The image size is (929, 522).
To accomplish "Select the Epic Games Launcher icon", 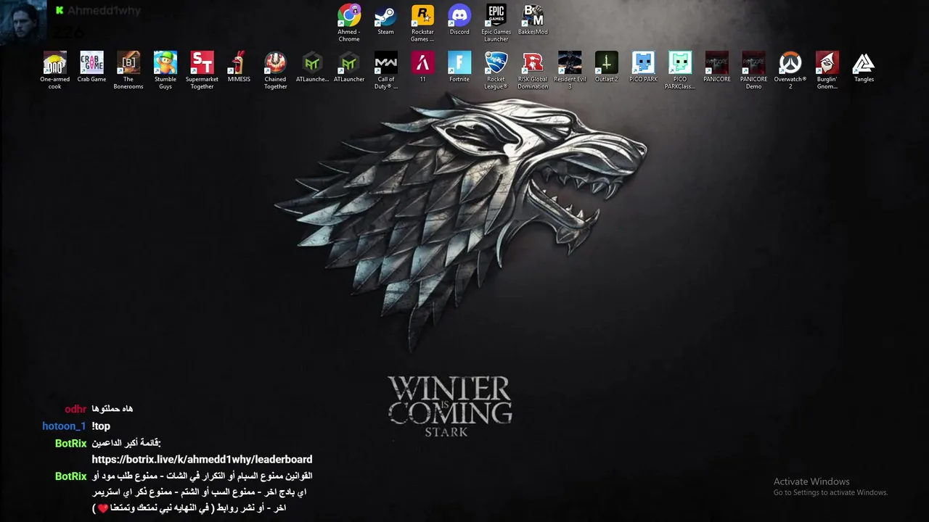I will (x=496, y=23).
